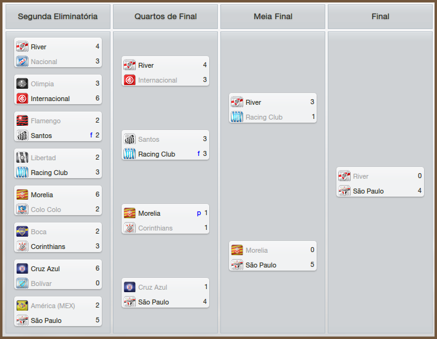Click Libertad crest icon
This screenshot has width=437, height=339.
pos(22,158)
